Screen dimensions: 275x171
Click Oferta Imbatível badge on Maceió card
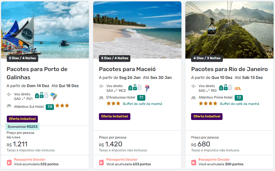click(115, 116)
